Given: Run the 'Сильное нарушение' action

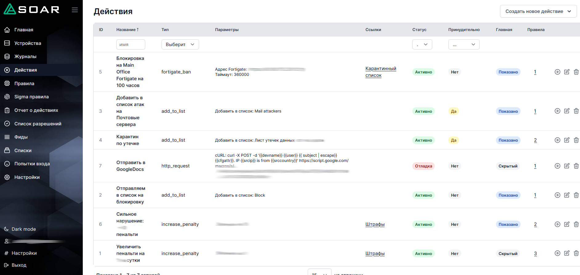Looking at the screenshot, I should tap(557, 224).
